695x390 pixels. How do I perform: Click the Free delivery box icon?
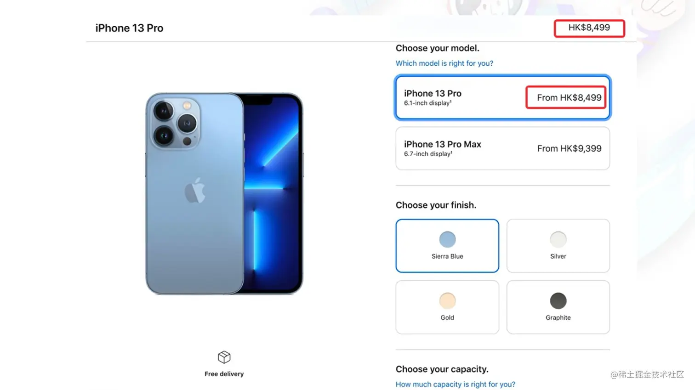tap(224, 357)
